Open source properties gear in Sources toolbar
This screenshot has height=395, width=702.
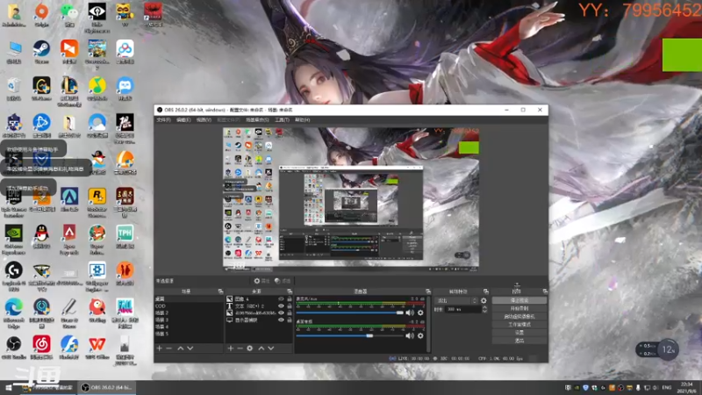pyautogui.click(x=250, y=348)
